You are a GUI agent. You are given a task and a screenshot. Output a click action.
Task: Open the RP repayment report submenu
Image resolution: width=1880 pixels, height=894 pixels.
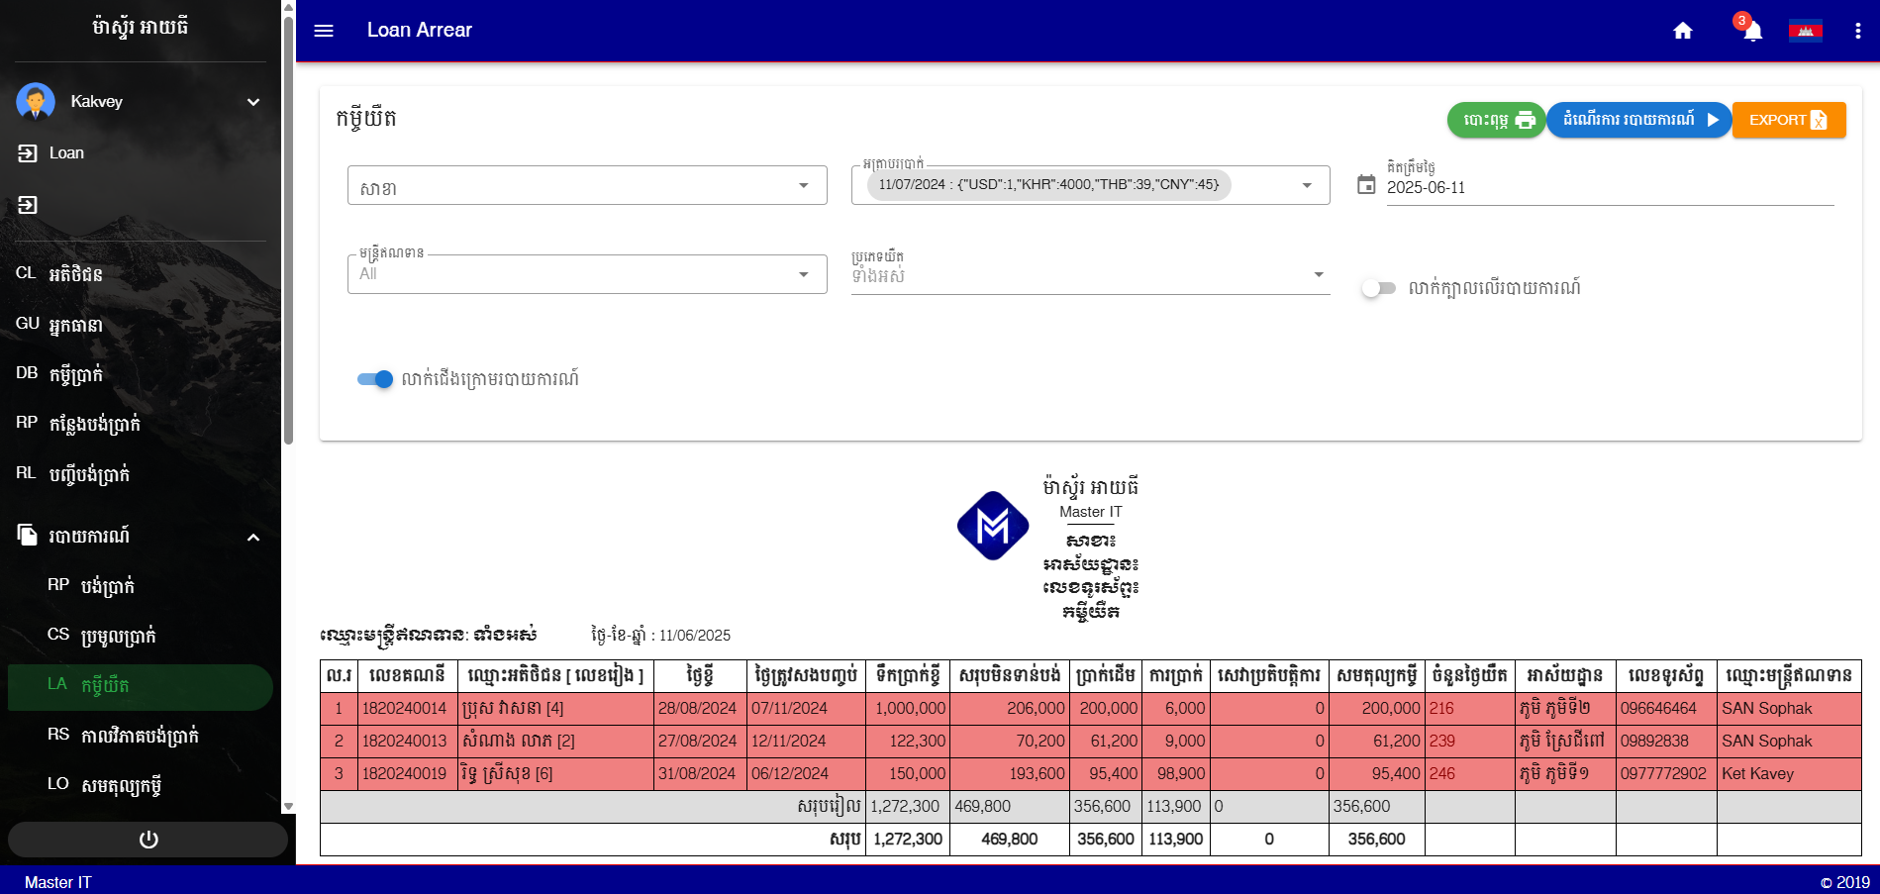click(x=141, y=586)
